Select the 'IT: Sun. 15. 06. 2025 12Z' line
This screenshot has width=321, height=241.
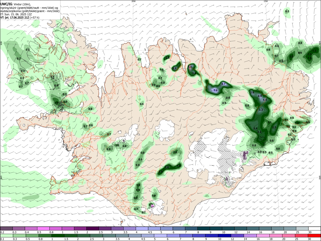tap(17, 14)
